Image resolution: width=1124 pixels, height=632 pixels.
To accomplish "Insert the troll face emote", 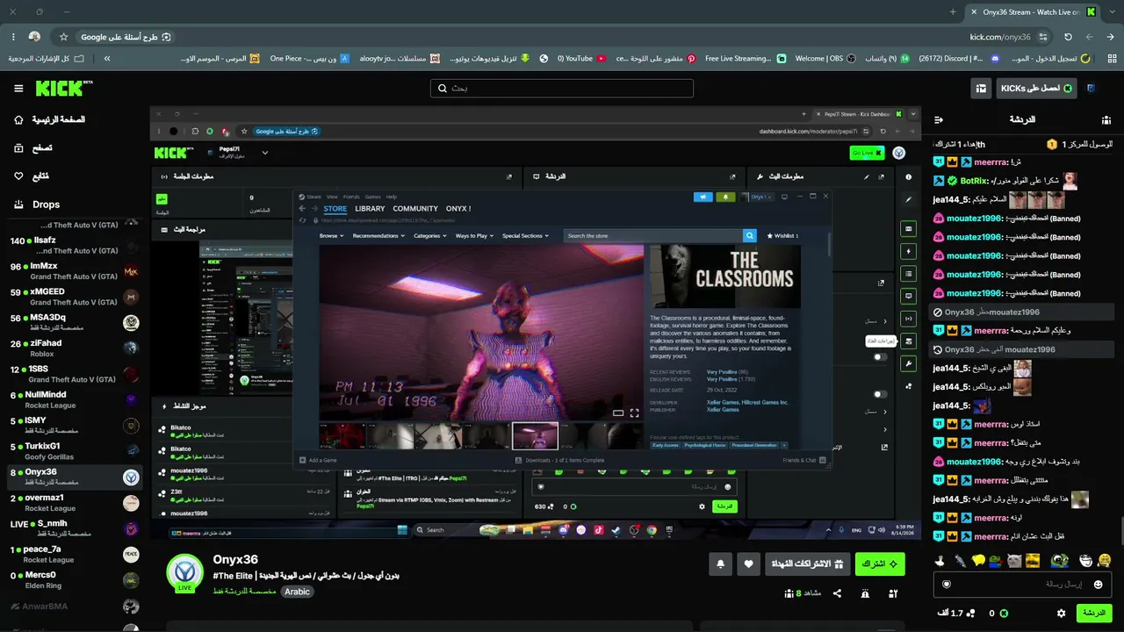I will coord(1086,560).
